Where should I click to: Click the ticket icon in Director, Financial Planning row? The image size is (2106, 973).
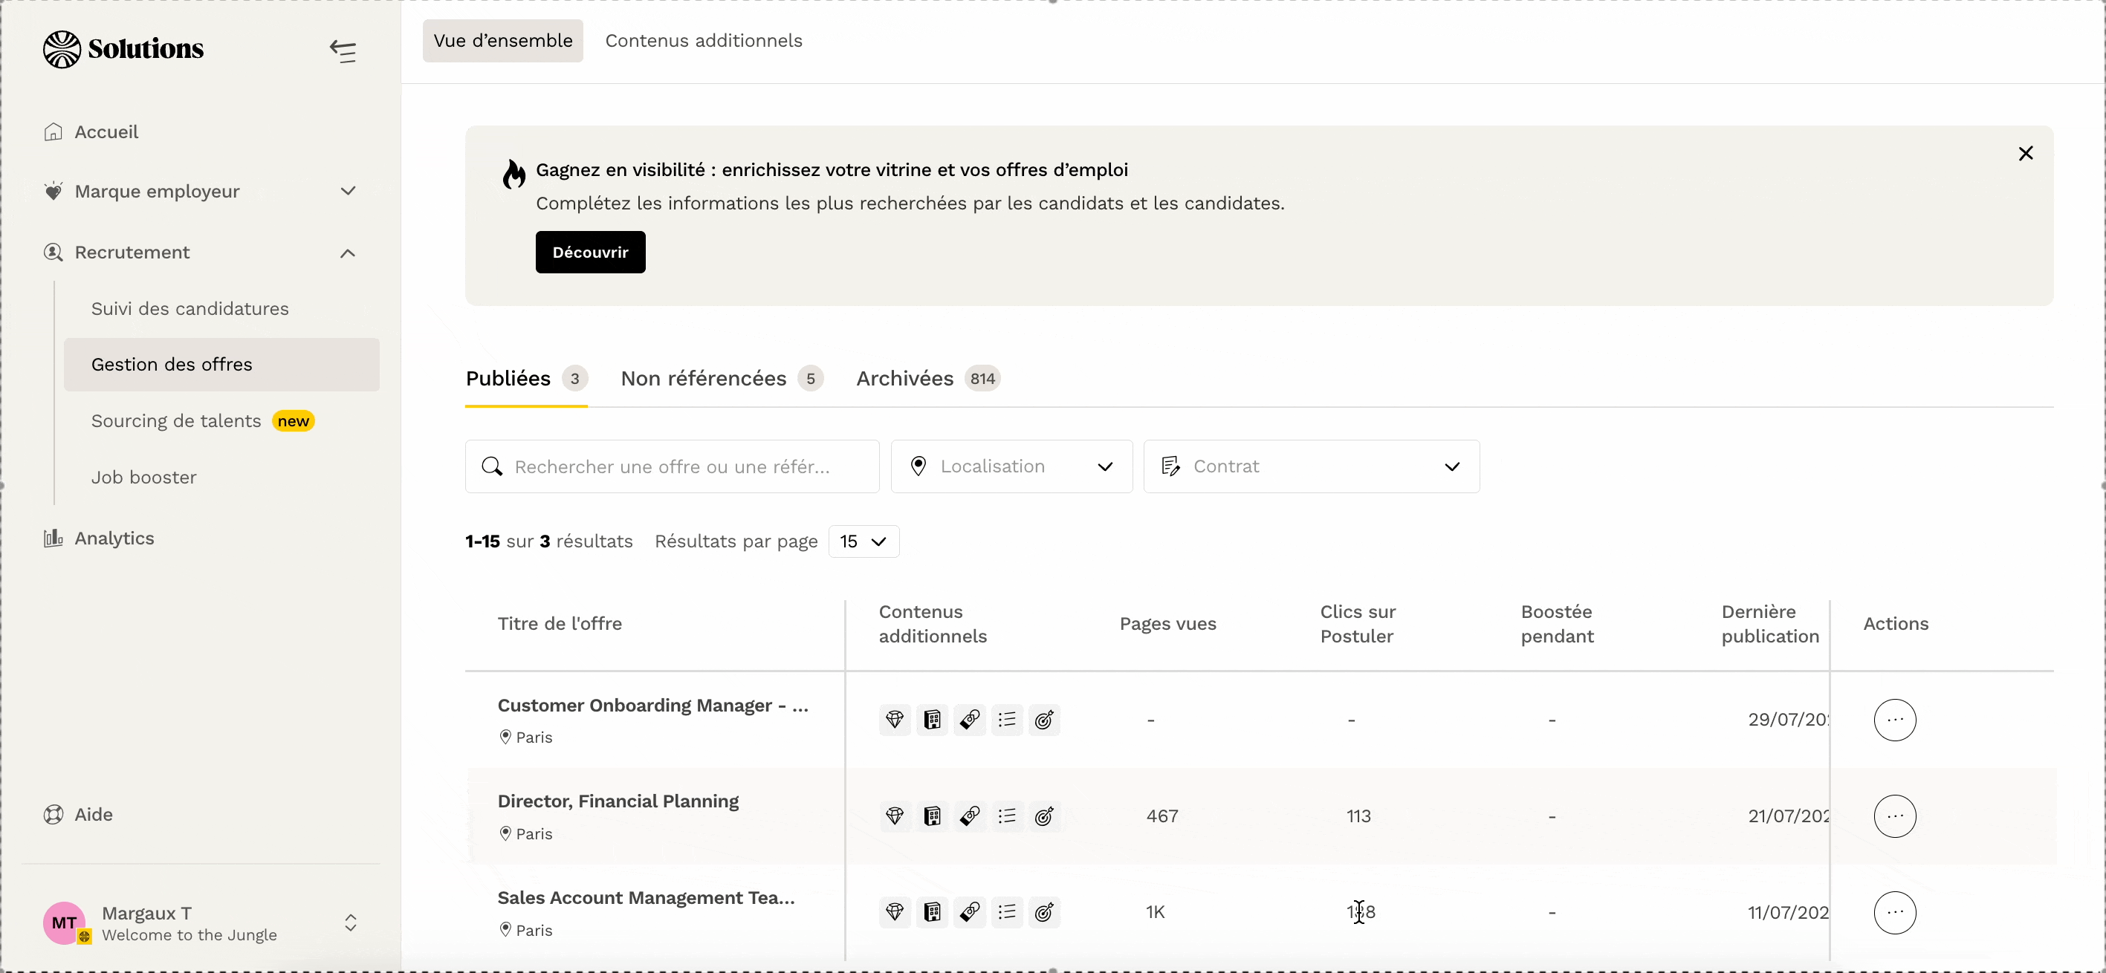(x=970, y=816)
